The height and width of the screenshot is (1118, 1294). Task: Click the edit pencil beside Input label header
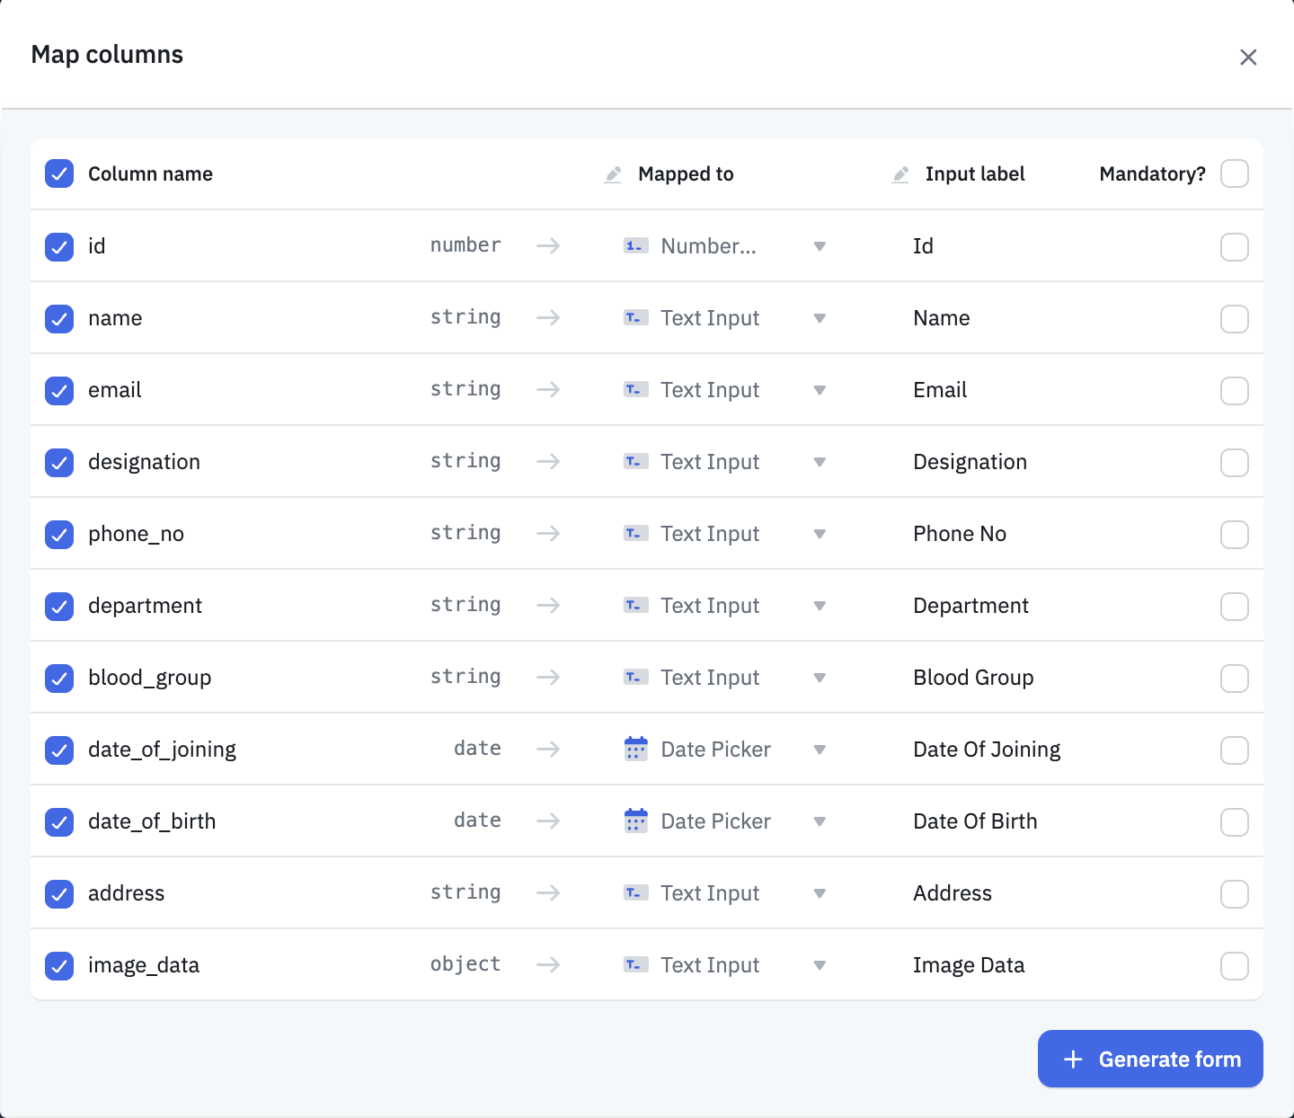click(900, 174)
